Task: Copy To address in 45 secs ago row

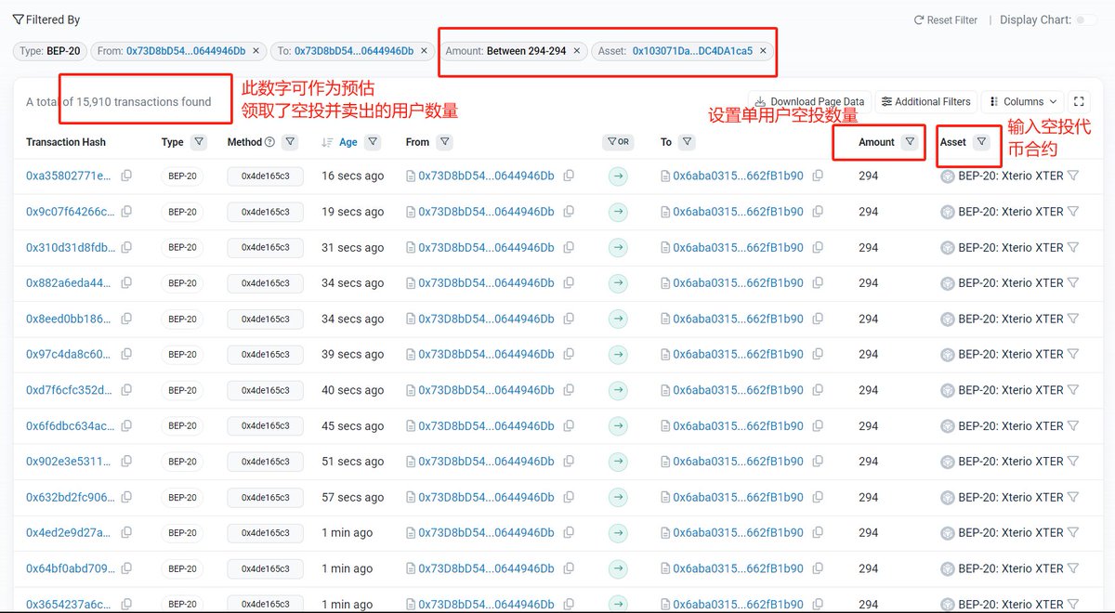Action: [818, 425]
